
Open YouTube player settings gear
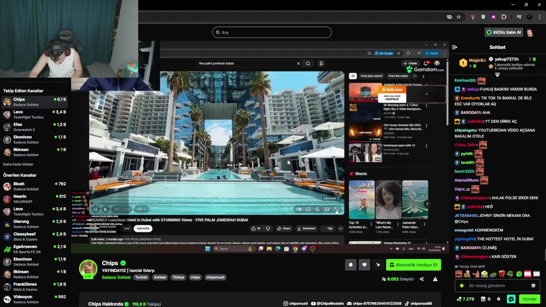(x=317, y=209)
